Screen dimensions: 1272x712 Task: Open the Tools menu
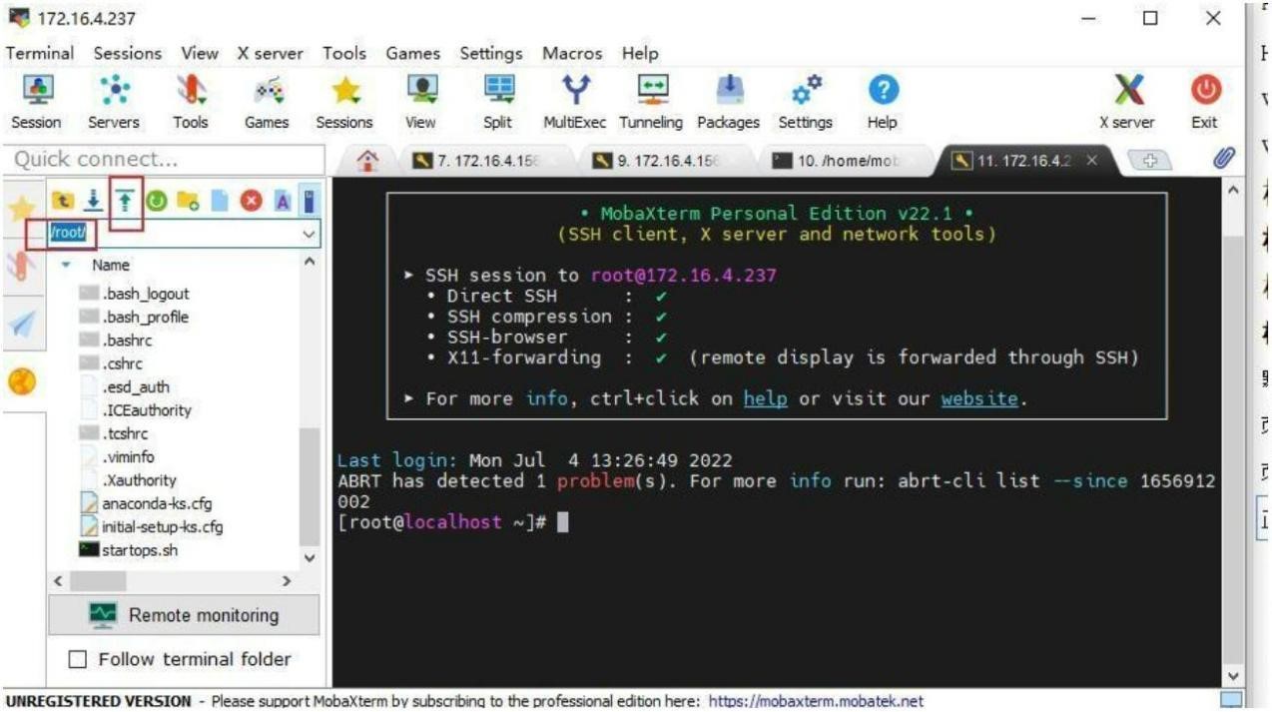344,53
